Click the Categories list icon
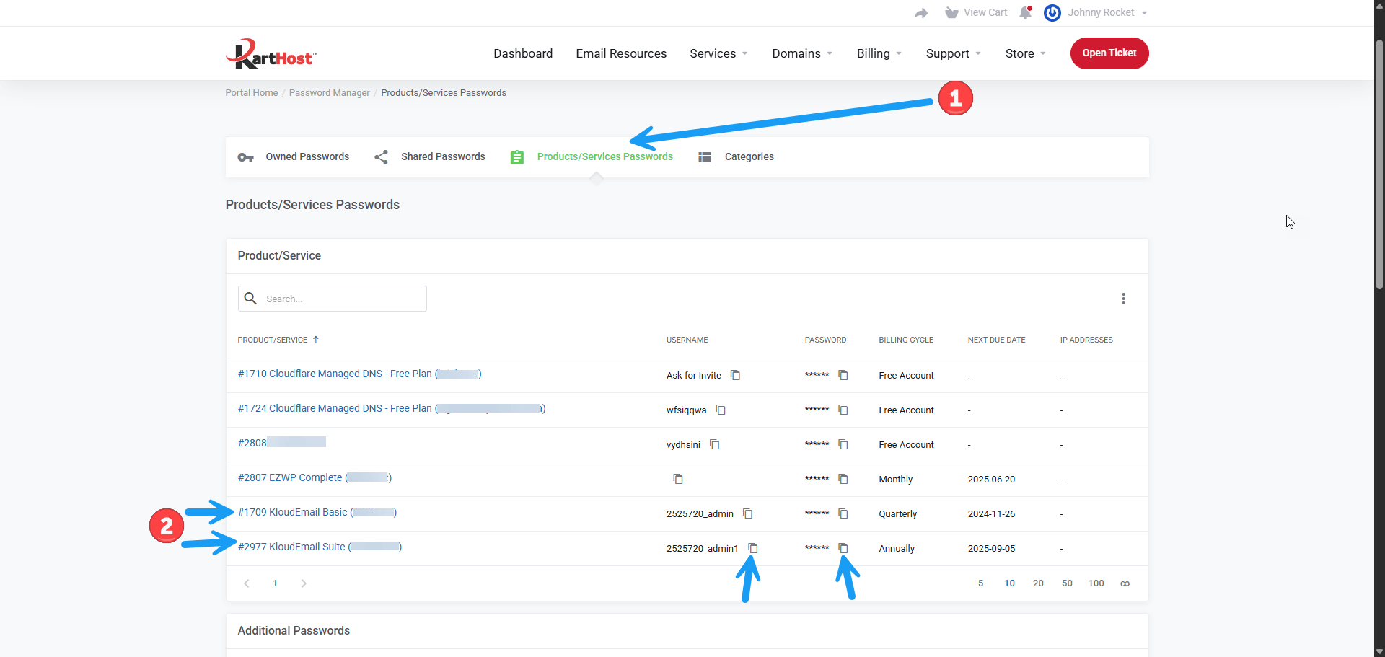The image size is (1385, 657). 705,157
